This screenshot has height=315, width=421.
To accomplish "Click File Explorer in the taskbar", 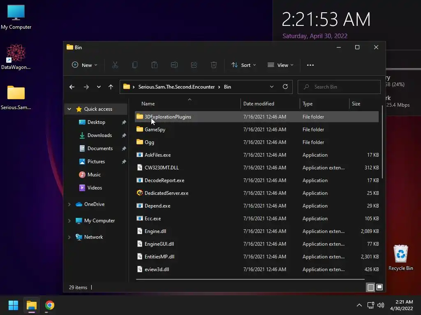I will [x=31, y=305].
